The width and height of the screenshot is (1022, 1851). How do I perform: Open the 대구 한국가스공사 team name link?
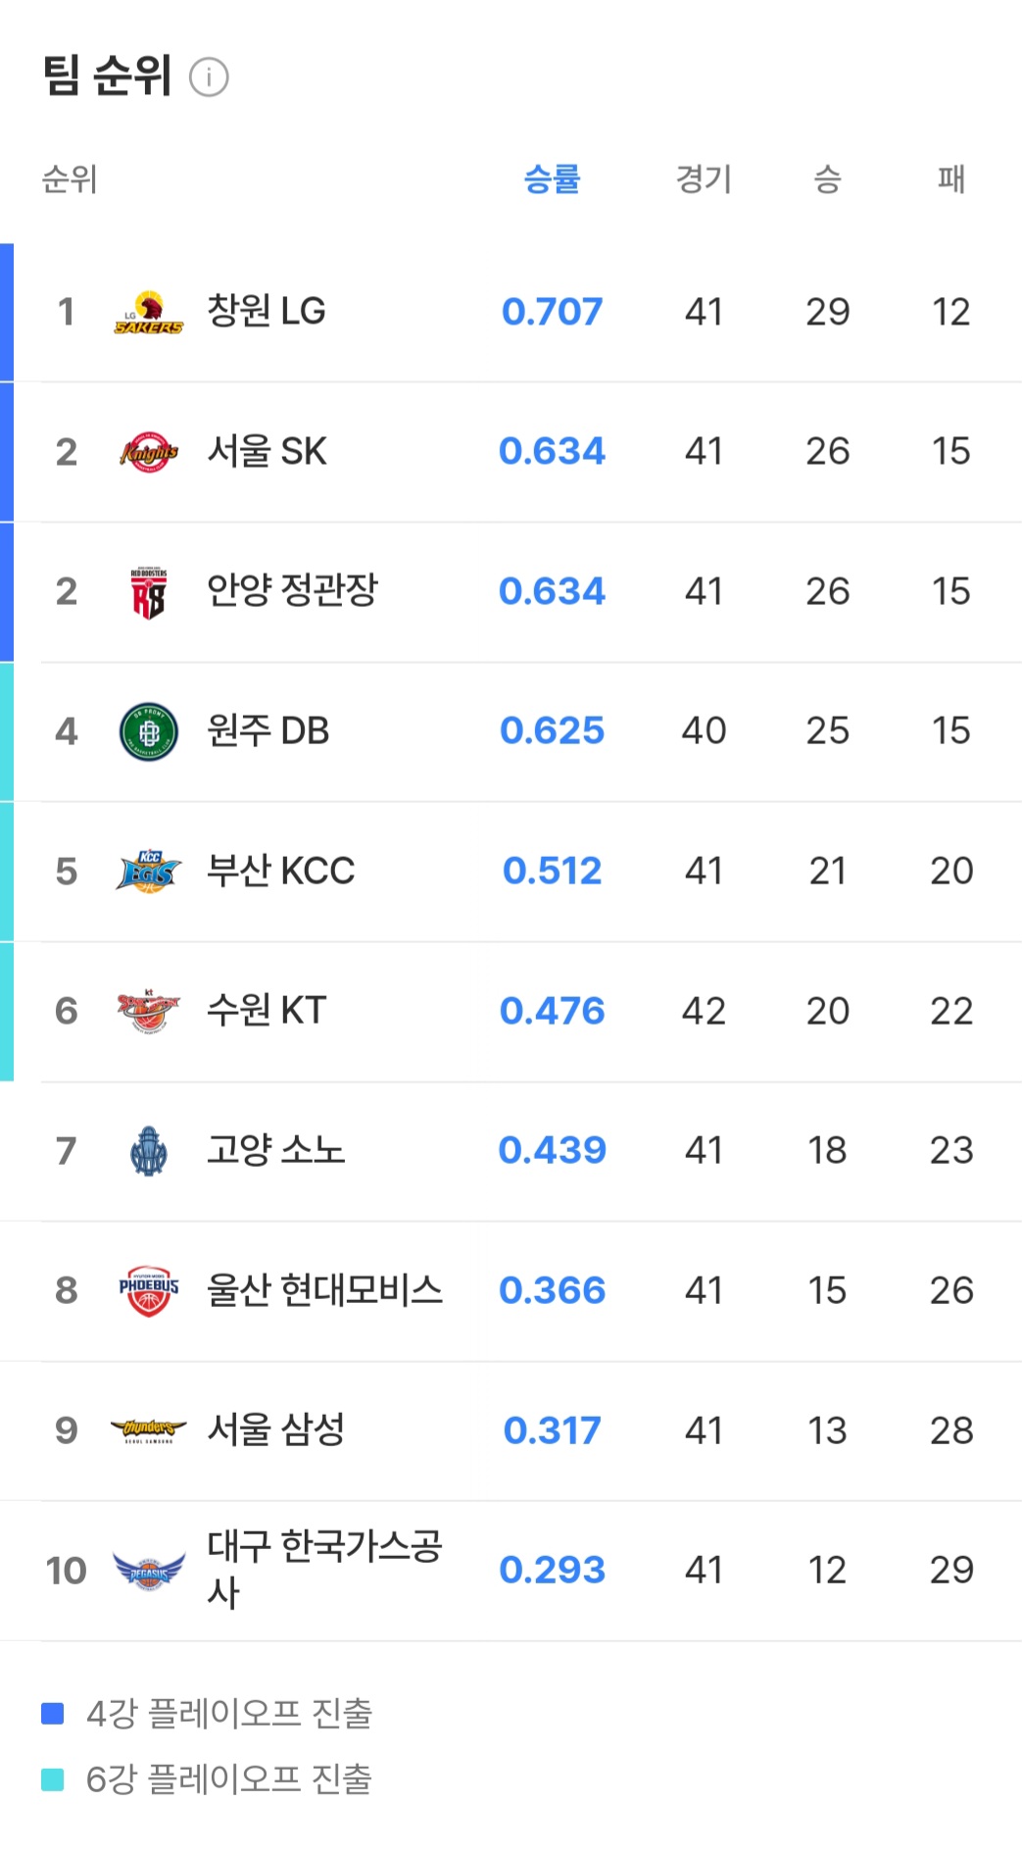click(x=324, y=1569)
